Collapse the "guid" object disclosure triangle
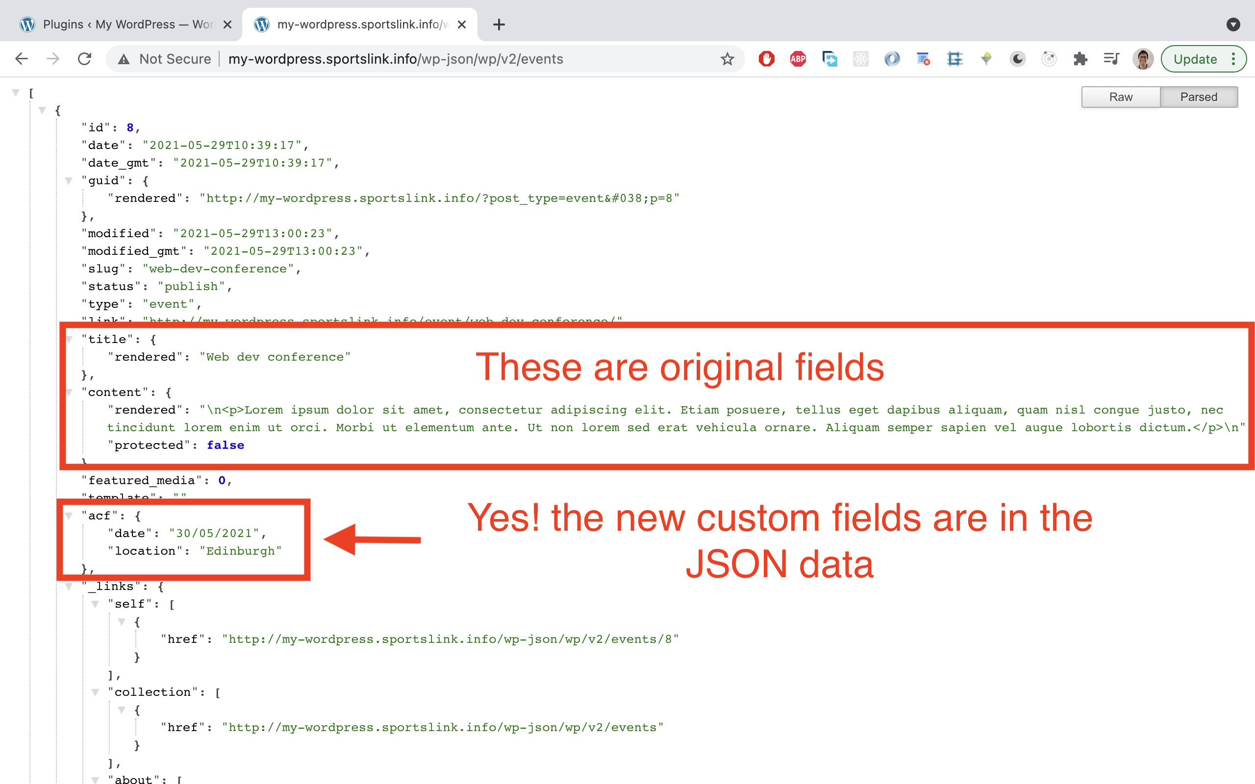Image resolution: width=1255 pixels, height=784 pixels. (69, 180)
